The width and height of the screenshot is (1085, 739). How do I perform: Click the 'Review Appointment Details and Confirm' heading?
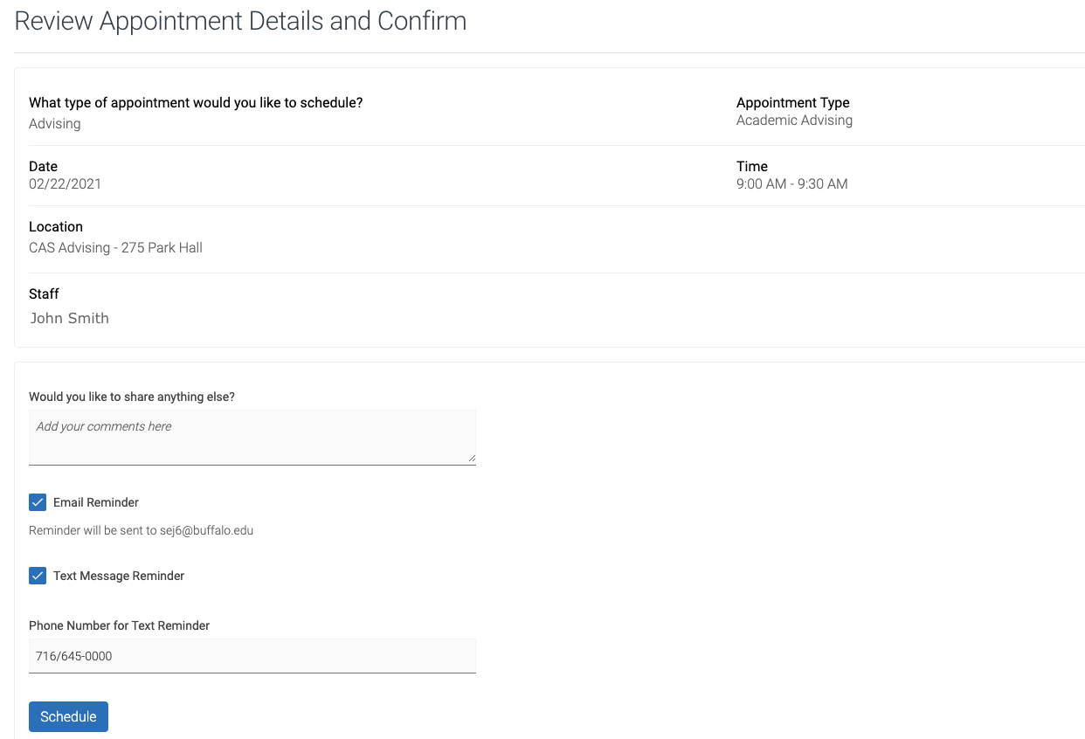tap(240, 21)
